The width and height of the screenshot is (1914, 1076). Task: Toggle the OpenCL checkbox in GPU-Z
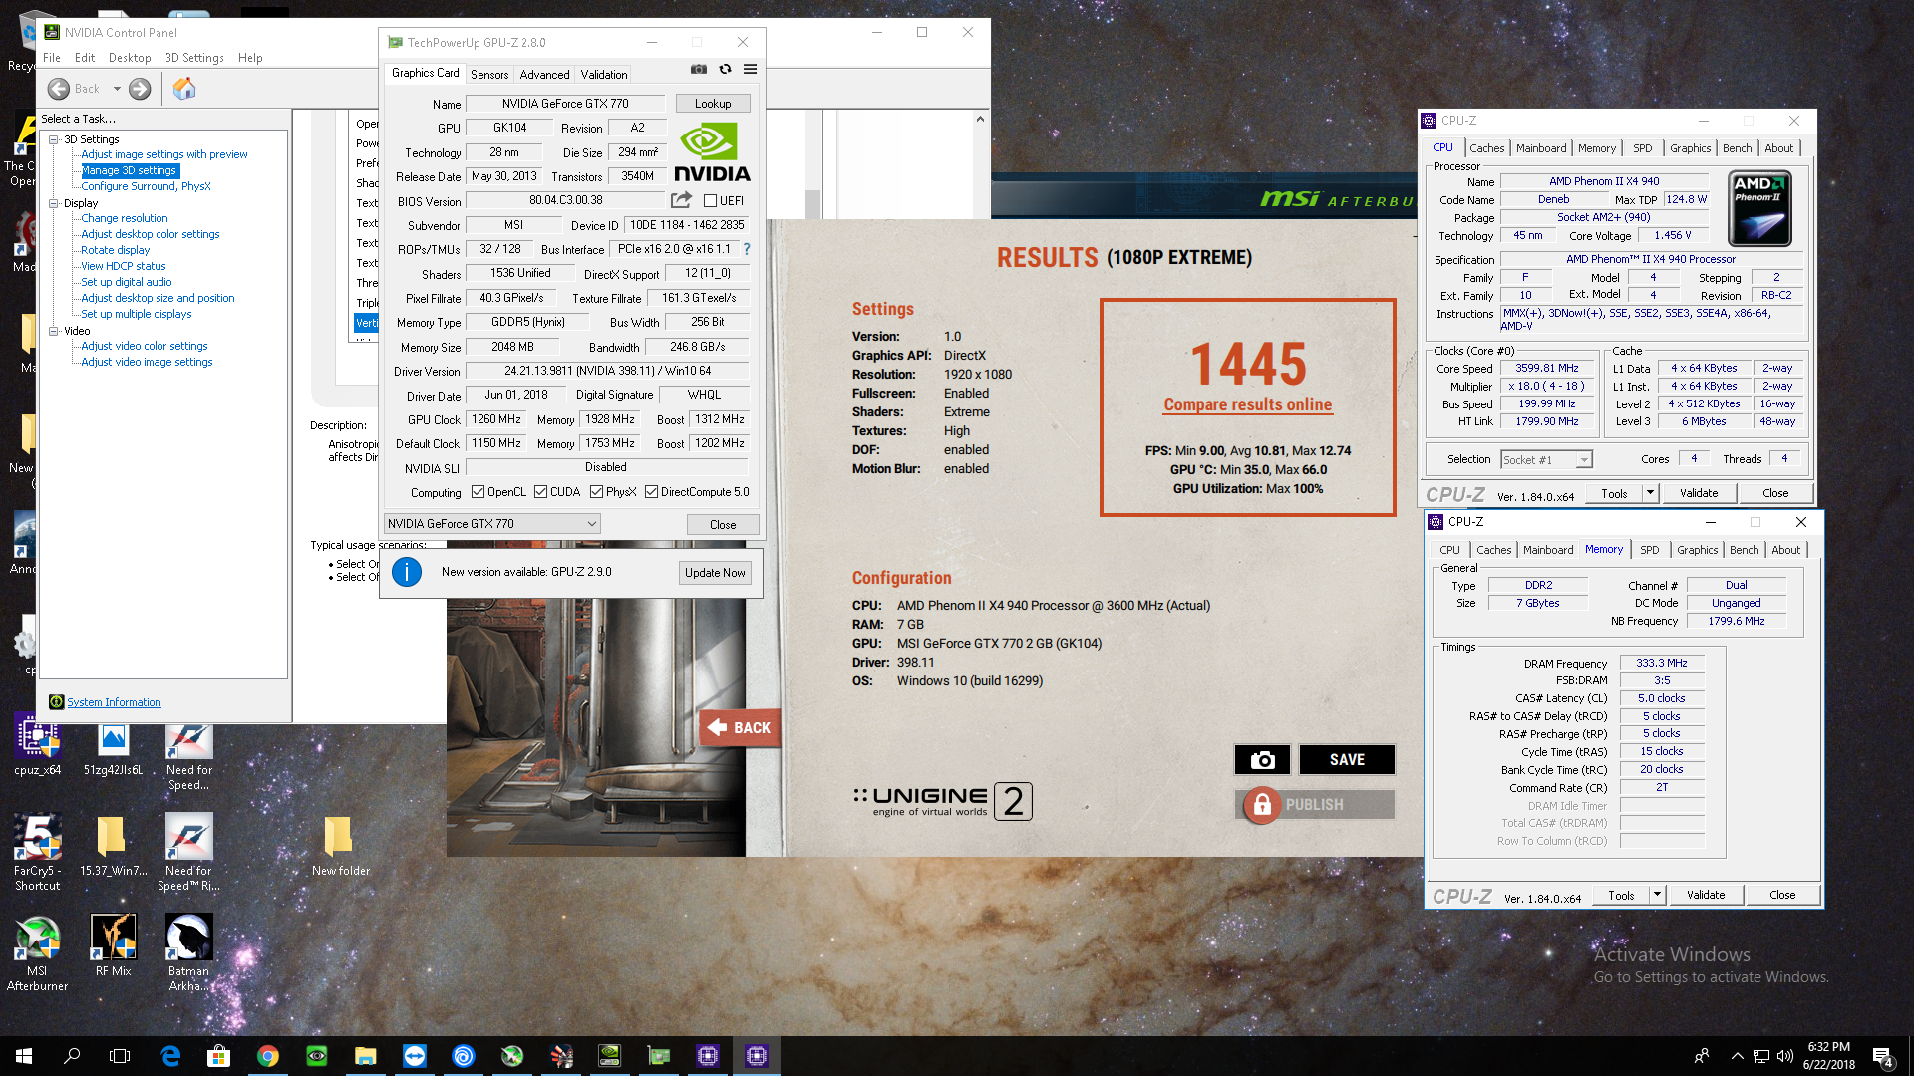click(478, 492)
